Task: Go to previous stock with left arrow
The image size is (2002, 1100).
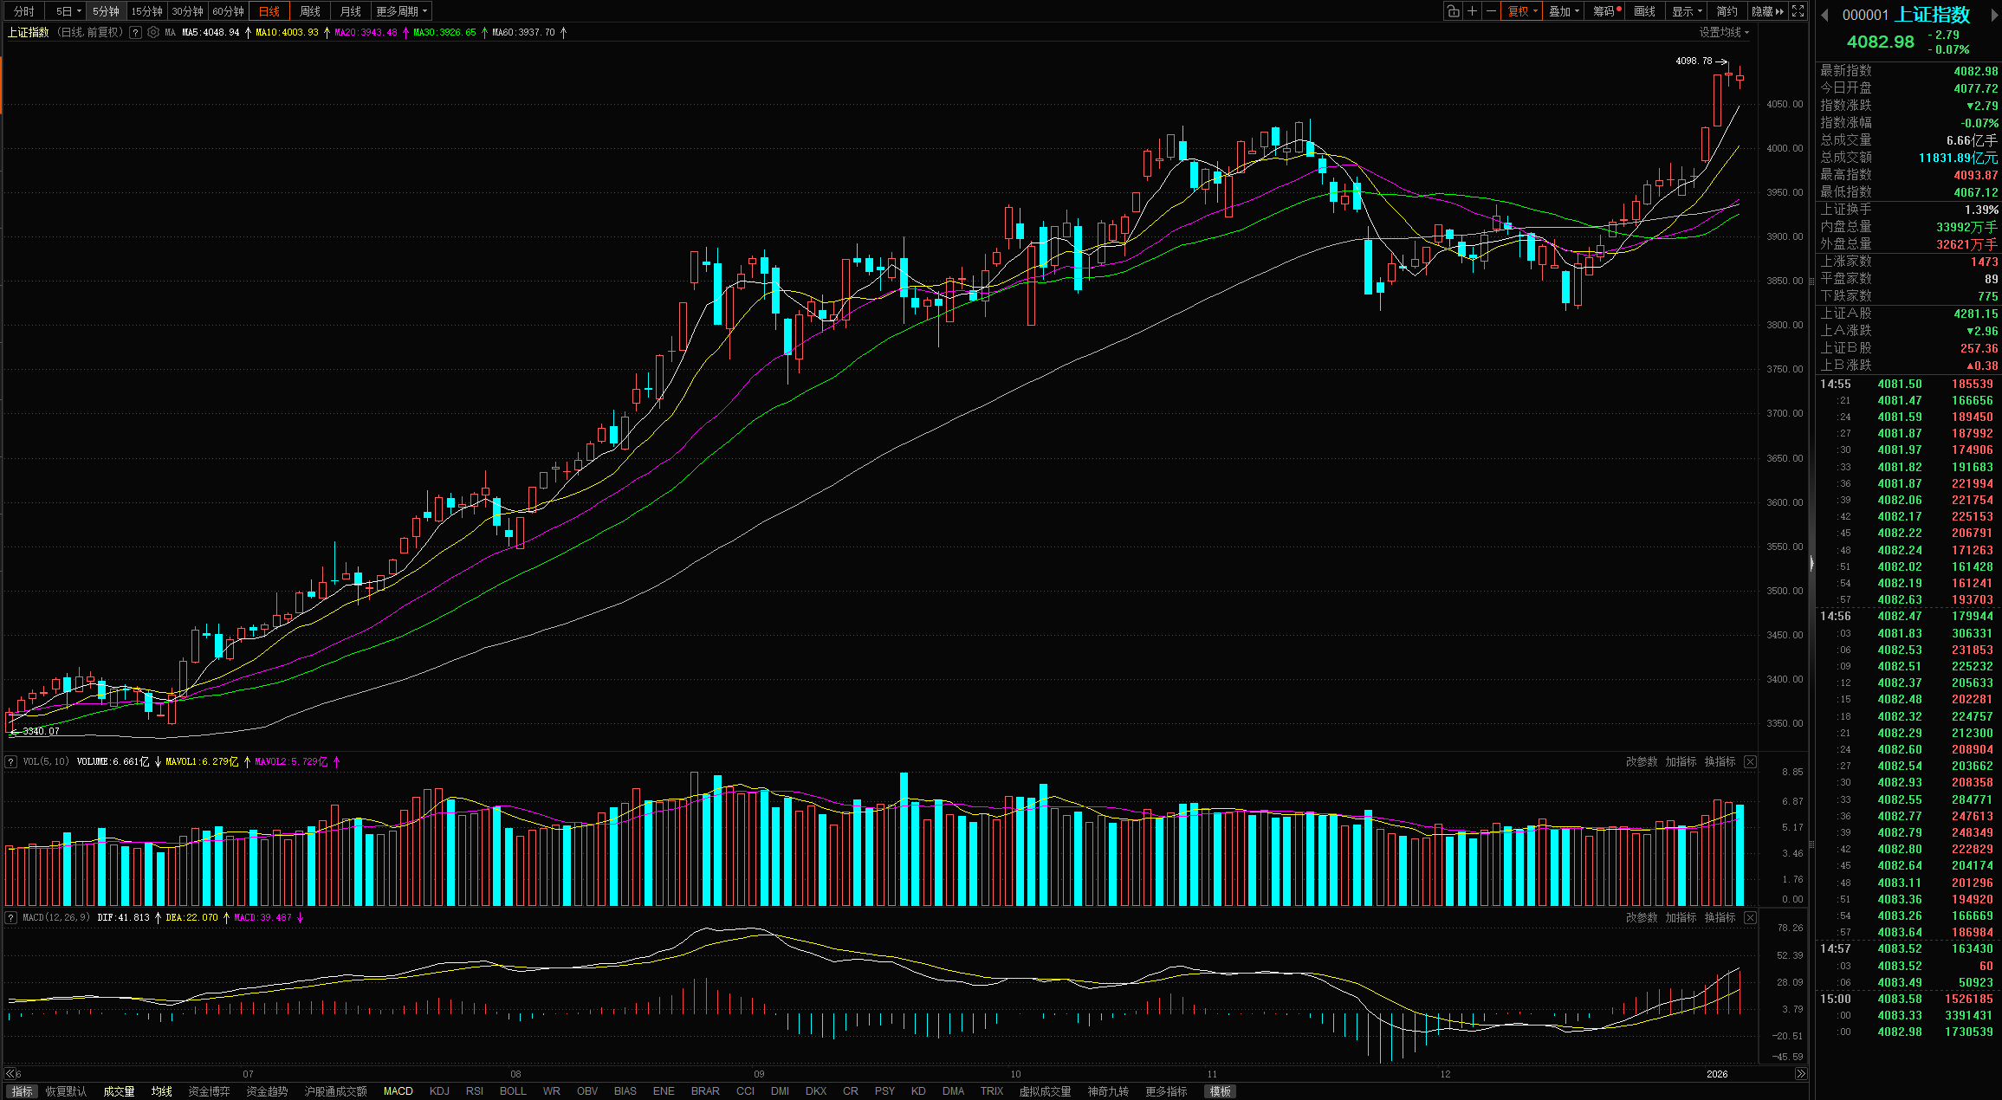Action: tap(1825, 15)
